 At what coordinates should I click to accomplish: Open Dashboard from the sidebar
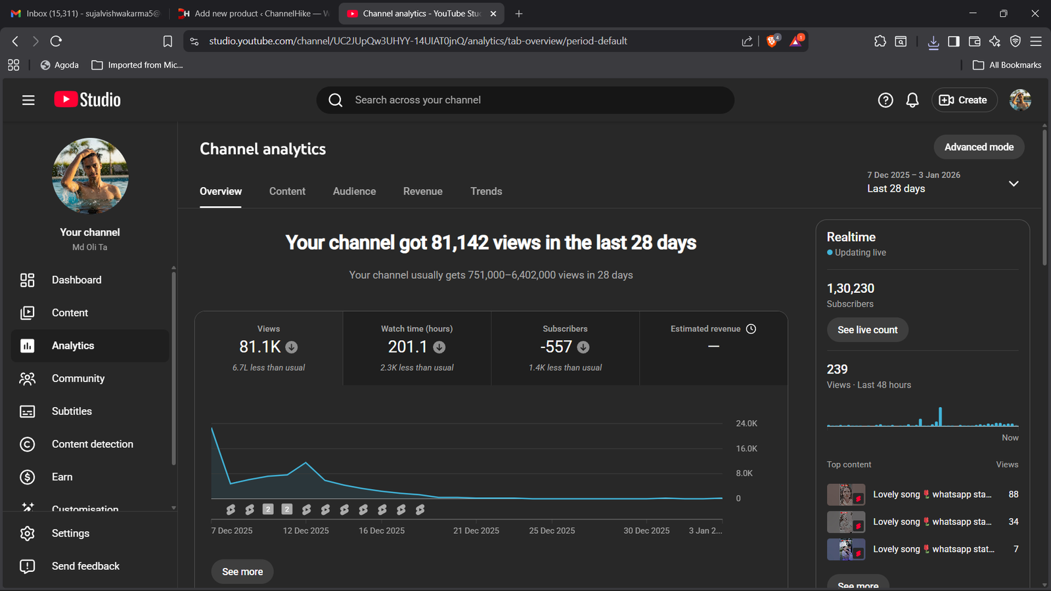[x=76, y=280]
